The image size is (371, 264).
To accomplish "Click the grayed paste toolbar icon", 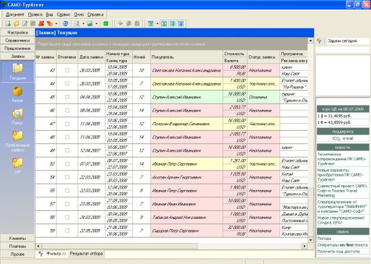I will pyautogui.click(x=137, y=24).
